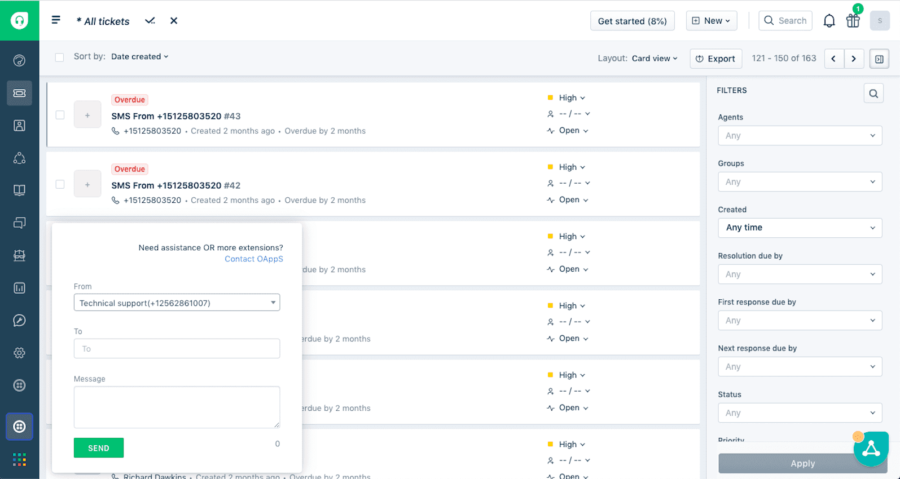Click the Get started (8%) button
Image resolution: width=900 pixels, height=479 pixels.
point(633,21)
